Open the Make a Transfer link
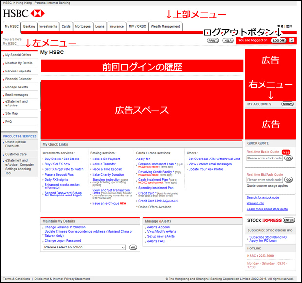This screenshot has height=283, width=302. pyautogui.click(x=104, y=164)
